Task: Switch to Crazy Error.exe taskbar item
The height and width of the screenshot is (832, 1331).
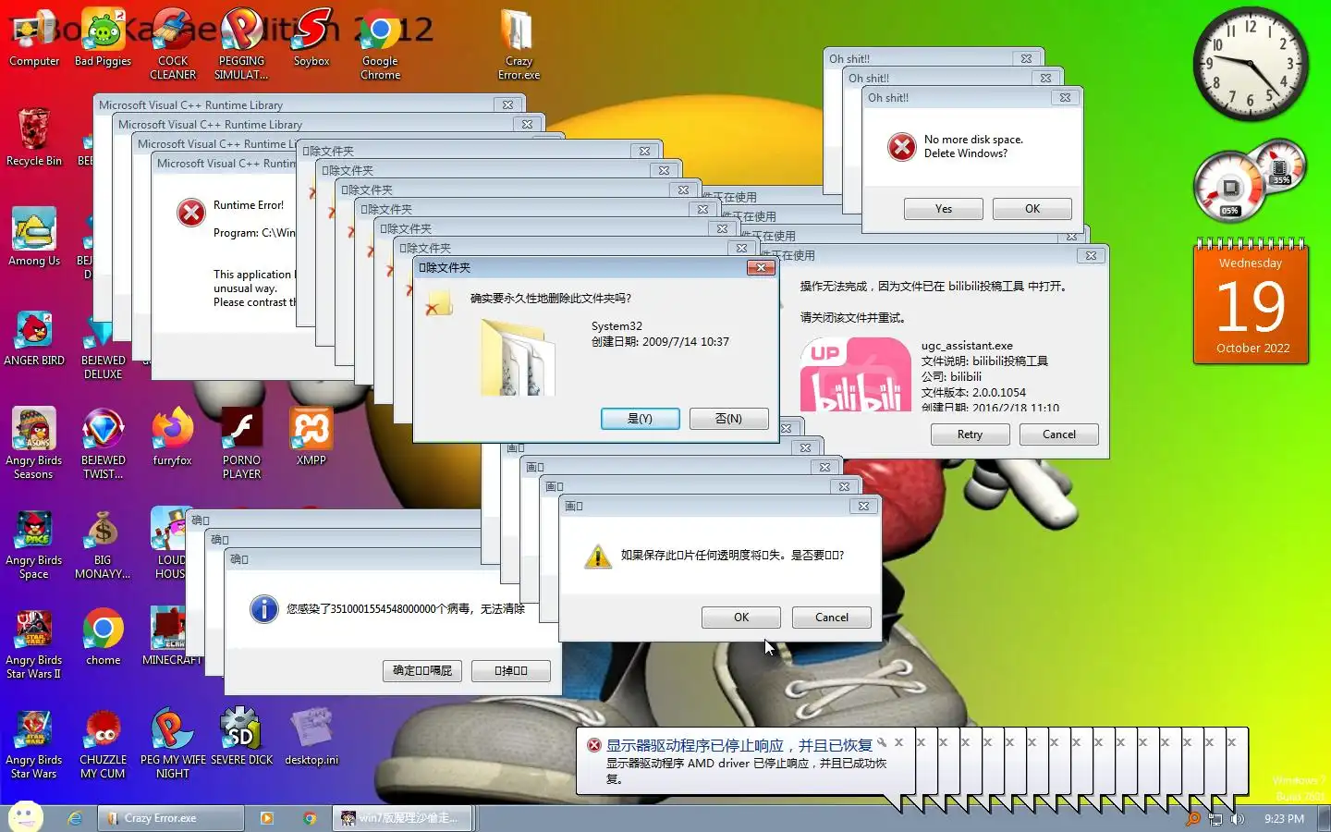Action: [x=171, y=818]
